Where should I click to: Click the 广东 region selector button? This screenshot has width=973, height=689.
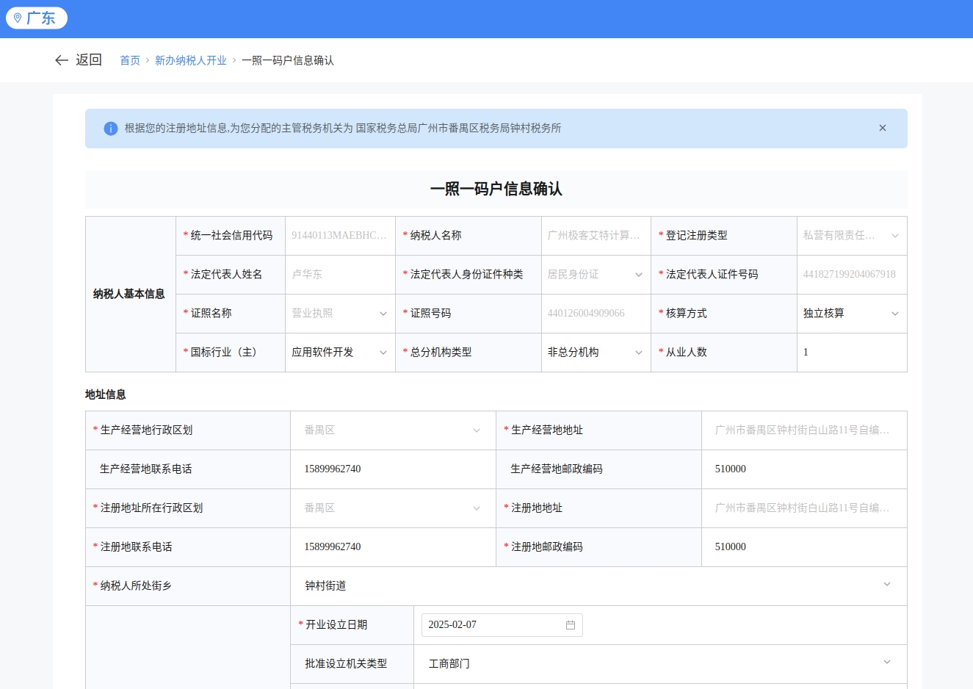37,18
